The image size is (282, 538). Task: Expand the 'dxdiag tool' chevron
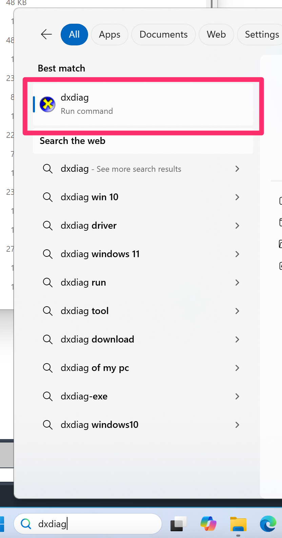click(x=237, y=311)
